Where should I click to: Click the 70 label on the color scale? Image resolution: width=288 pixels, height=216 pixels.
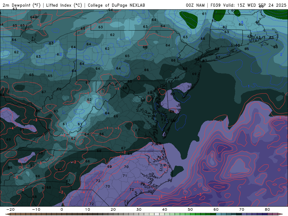pyautogui.click(x=242, y=210)
